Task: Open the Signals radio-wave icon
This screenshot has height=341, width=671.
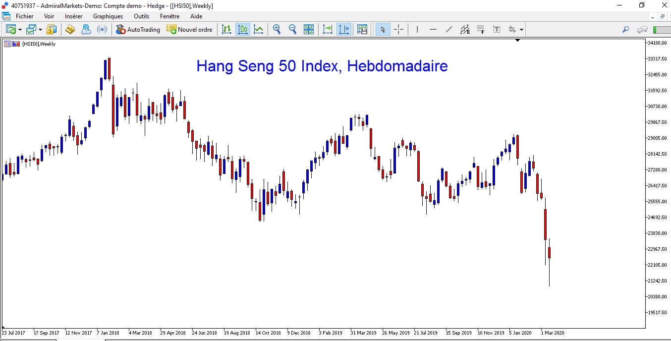Action: click(102, 29)
